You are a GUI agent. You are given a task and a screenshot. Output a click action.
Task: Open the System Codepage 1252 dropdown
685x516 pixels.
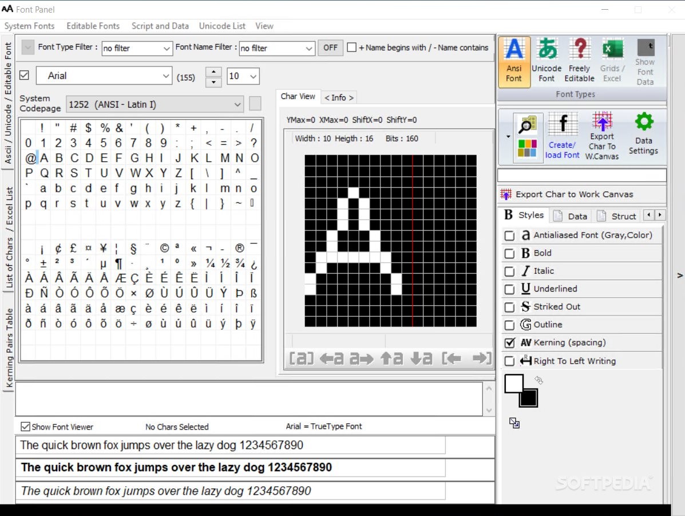155,104
